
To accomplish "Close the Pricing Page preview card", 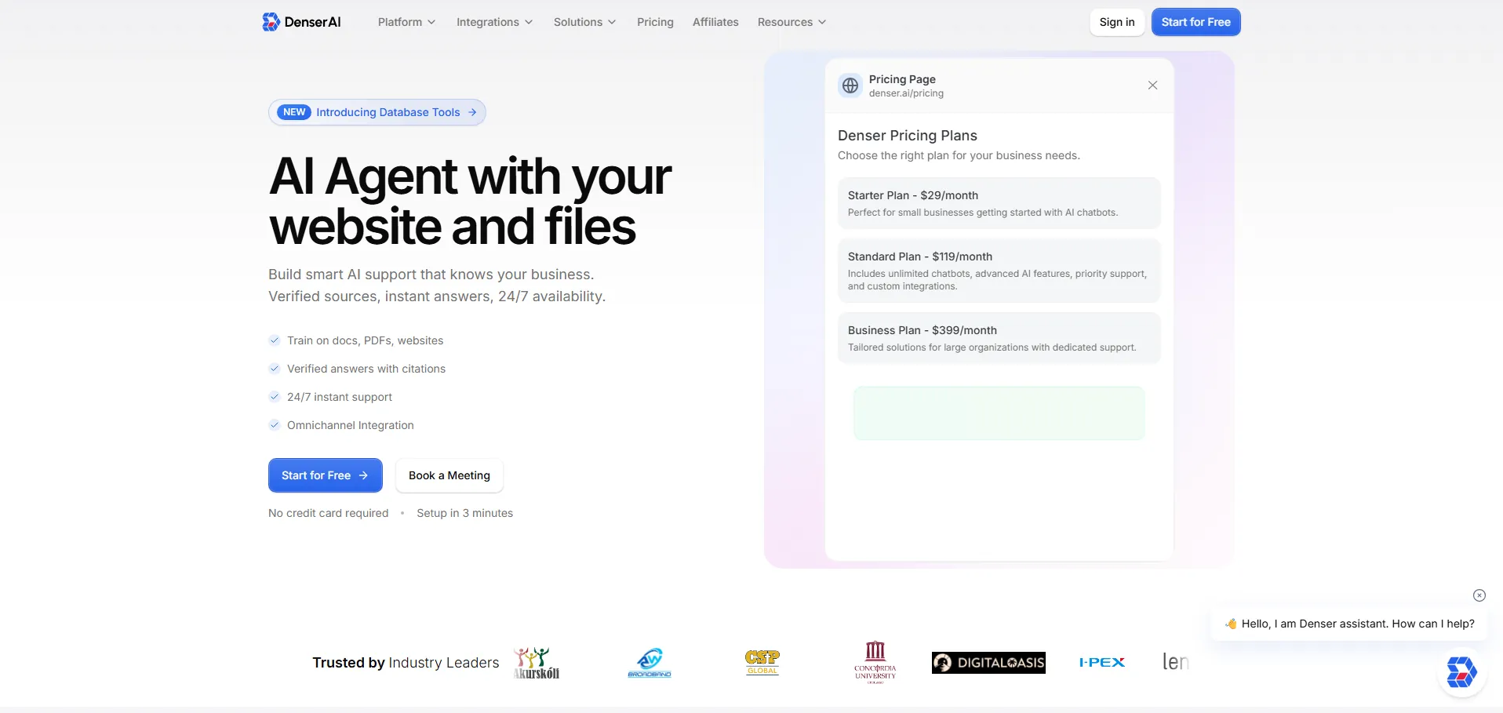I will coord(1152,85).
